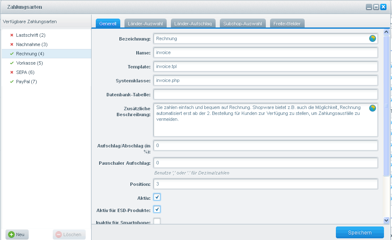
Task: Click the Löschen button
Action: 69,235
